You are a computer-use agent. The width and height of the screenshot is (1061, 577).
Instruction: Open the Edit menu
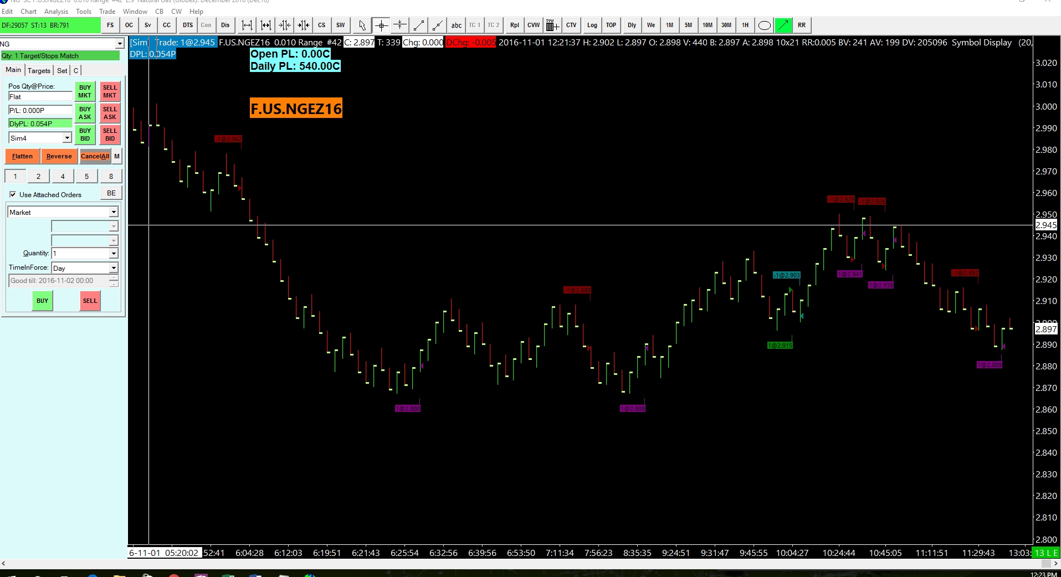(7, 11)
